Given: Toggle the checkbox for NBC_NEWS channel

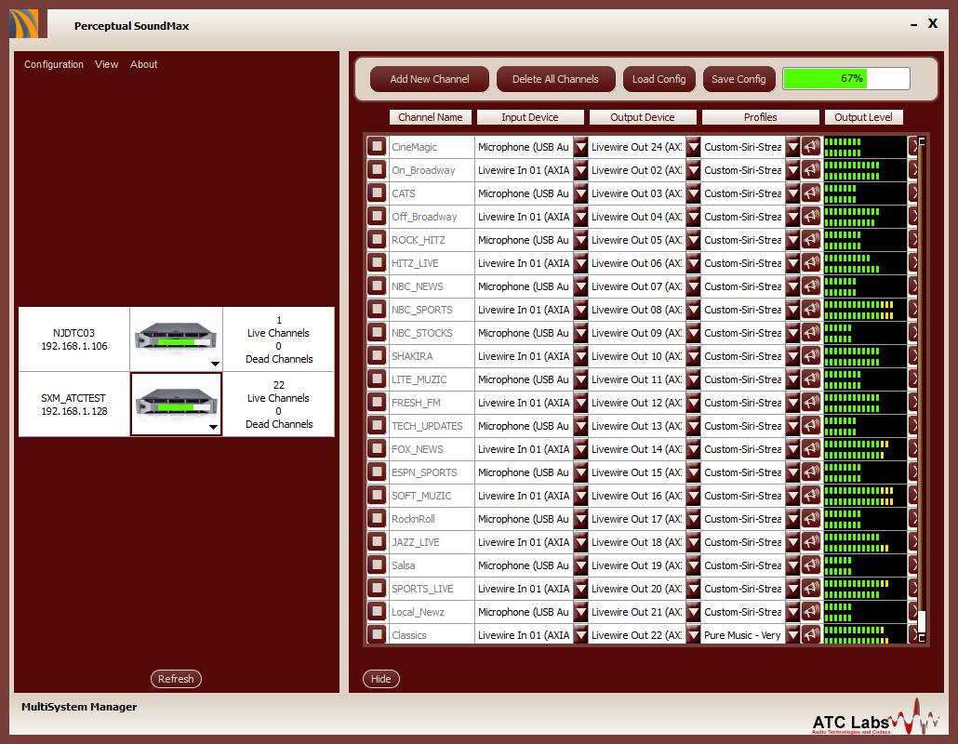Looking at the screenshot, I should tap(377, 286).
